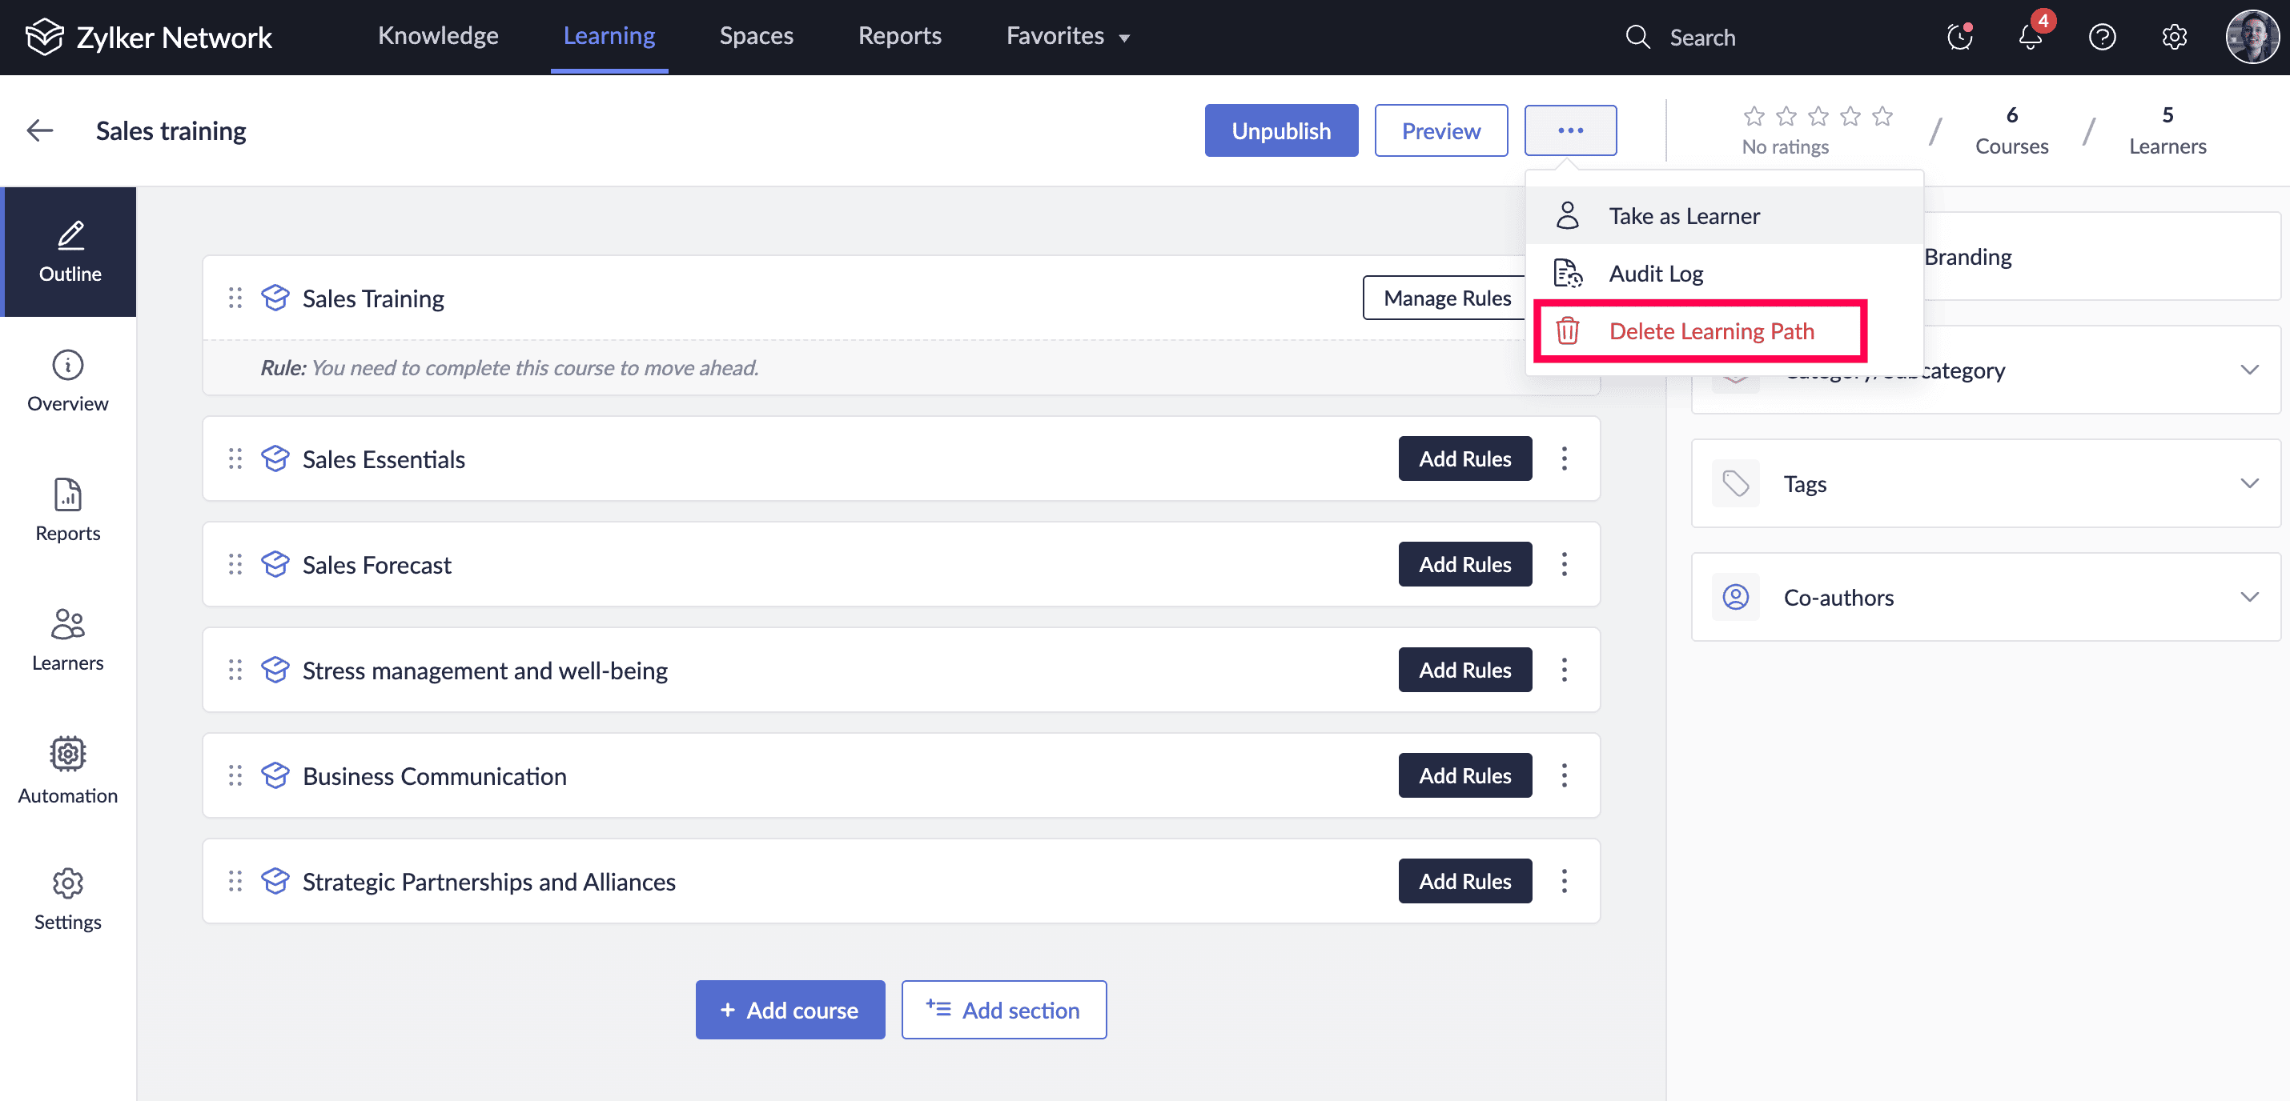Switch to the Knowledge tab
This screenshot has width=2290, height=1101.
point(437,35)
